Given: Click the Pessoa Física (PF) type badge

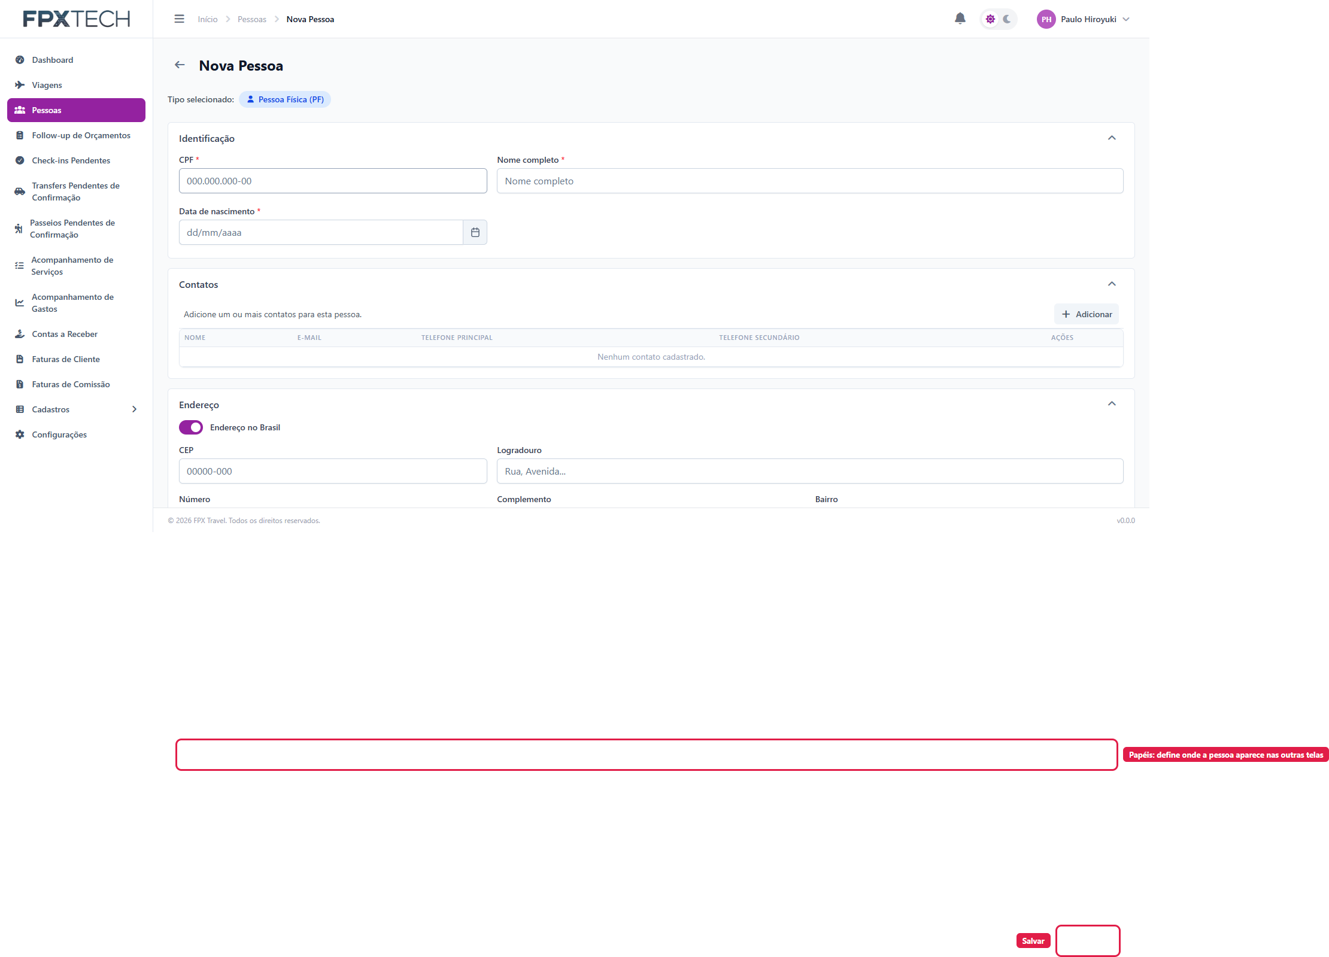Looking at the screenshot, I should [x=285, y=99].
